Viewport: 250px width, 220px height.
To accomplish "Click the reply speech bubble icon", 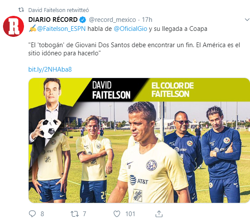I will (x=32, y=214).
